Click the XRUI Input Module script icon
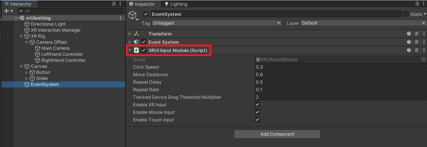Viewport: 427px width, 147px height. coord(136,51)
